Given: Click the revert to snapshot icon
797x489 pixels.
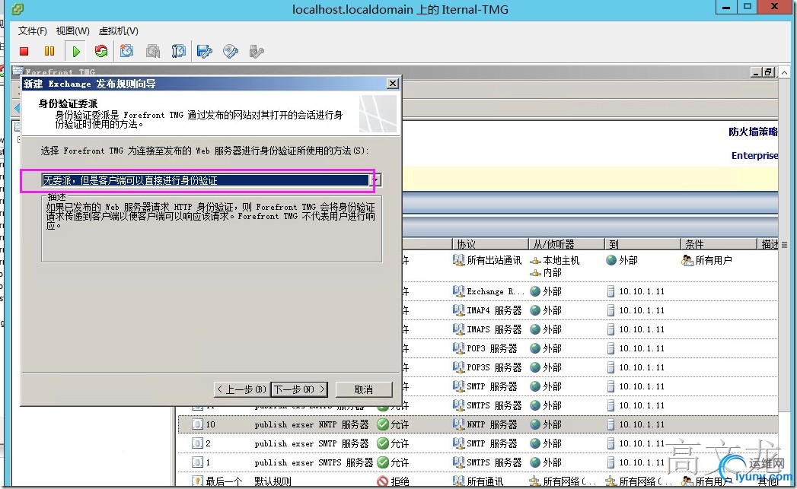Looking at the screenshot, I should coord(153,51).
